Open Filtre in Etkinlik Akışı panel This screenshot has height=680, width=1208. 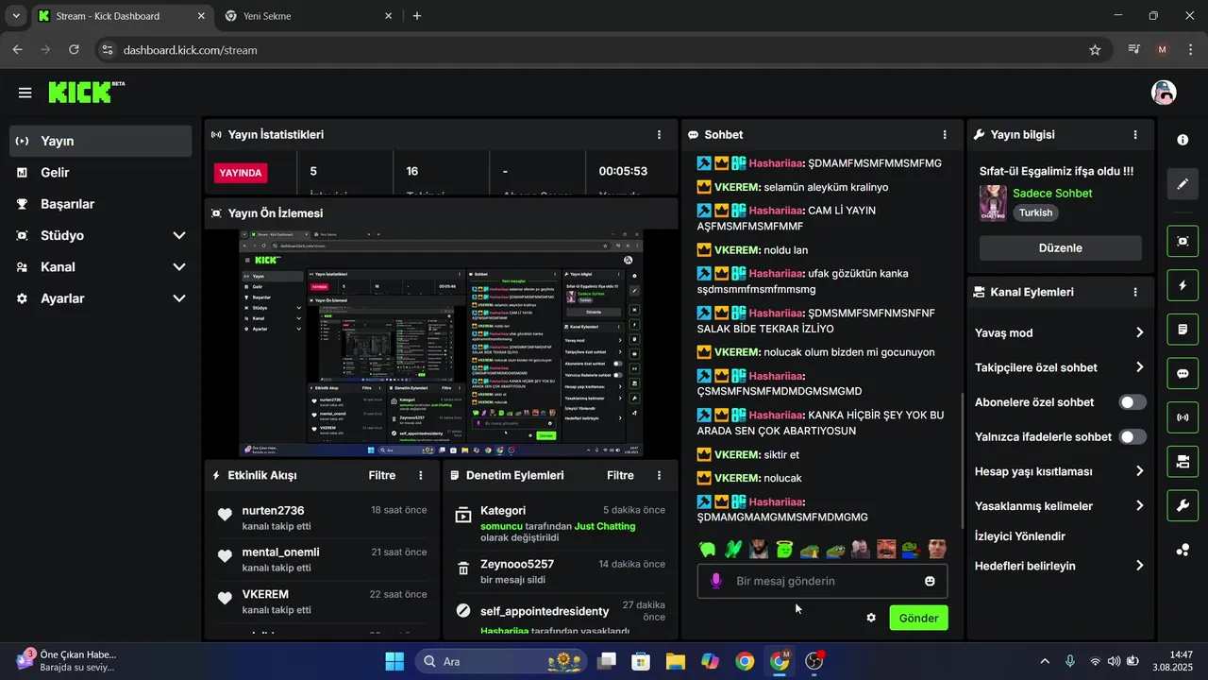(x=382, y=475)
